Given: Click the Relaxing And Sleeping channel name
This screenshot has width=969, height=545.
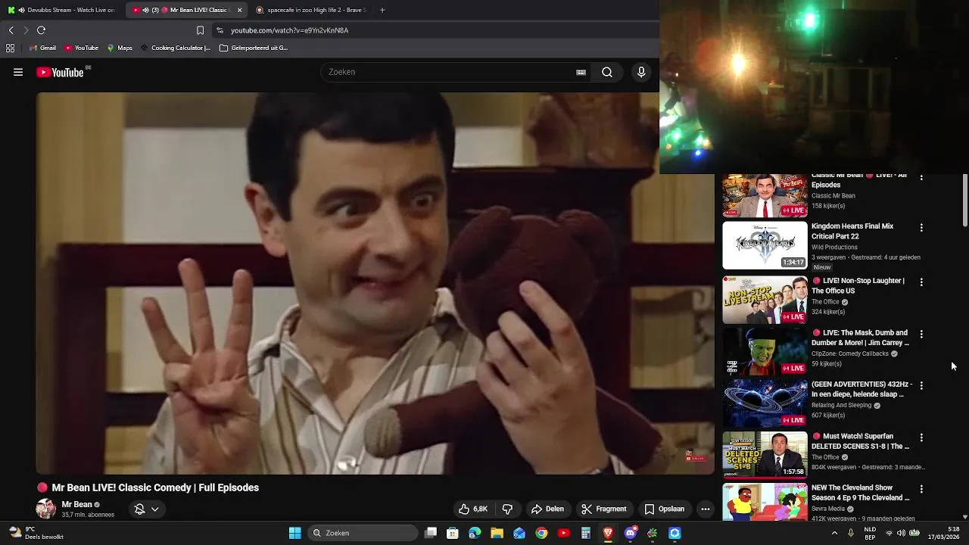Looking at the screenshot, I should [x=841, y=405].
